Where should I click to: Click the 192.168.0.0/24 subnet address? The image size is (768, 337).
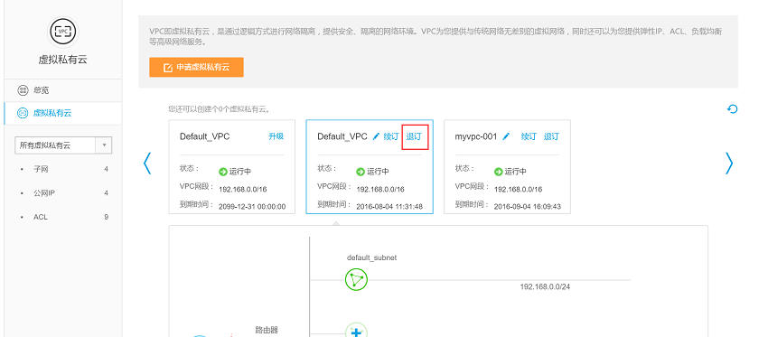click(545, 287)
